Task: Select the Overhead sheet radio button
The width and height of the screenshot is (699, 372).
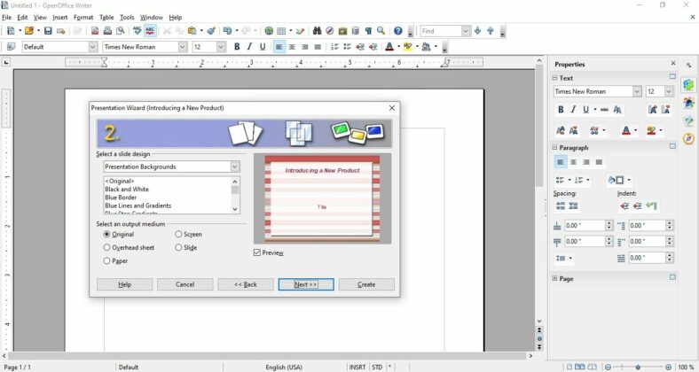Action: click(x=106, y=247)
